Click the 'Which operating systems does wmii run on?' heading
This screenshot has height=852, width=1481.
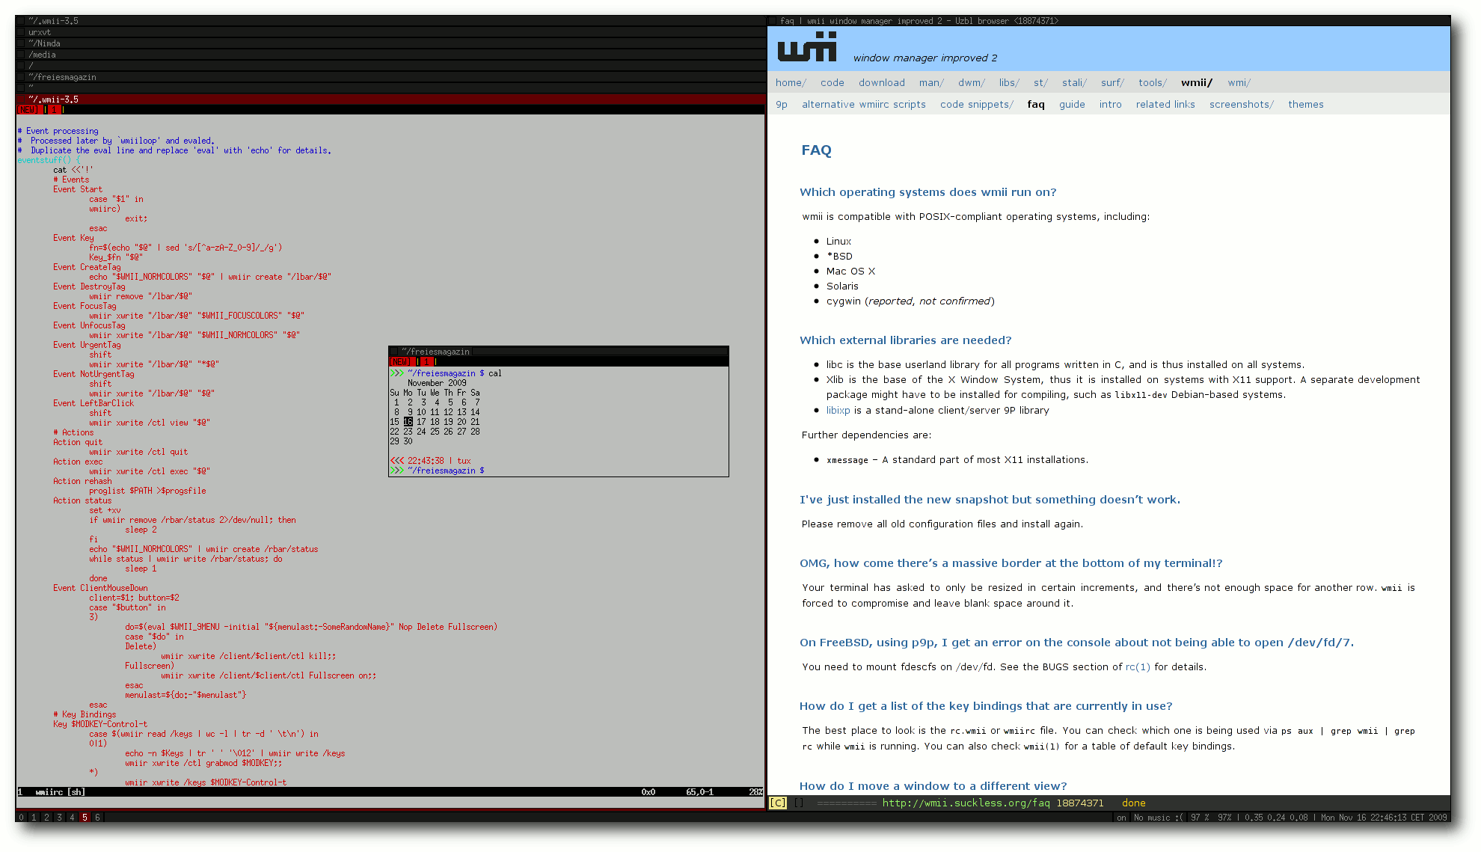[927, 192]
